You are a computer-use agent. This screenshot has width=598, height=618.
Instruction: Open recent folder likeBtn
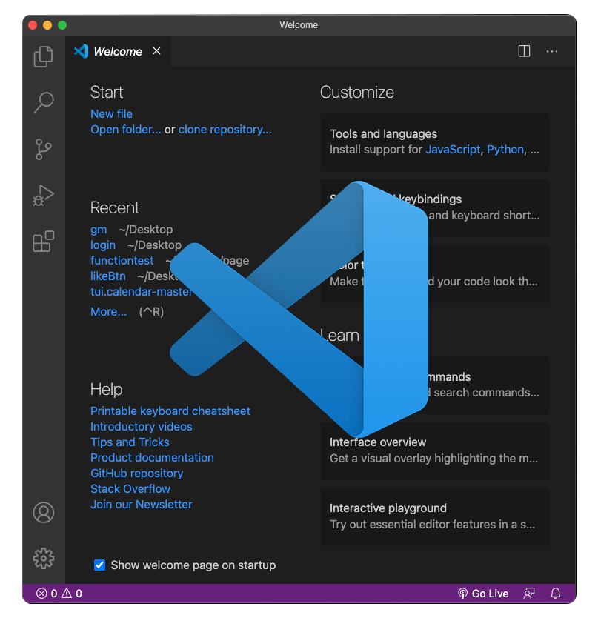[x=108, y=276]
